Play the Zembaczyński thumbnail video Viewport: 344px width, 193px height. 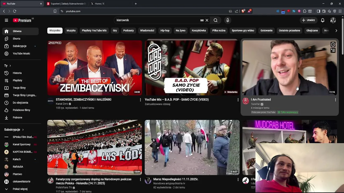coord(95,68)
